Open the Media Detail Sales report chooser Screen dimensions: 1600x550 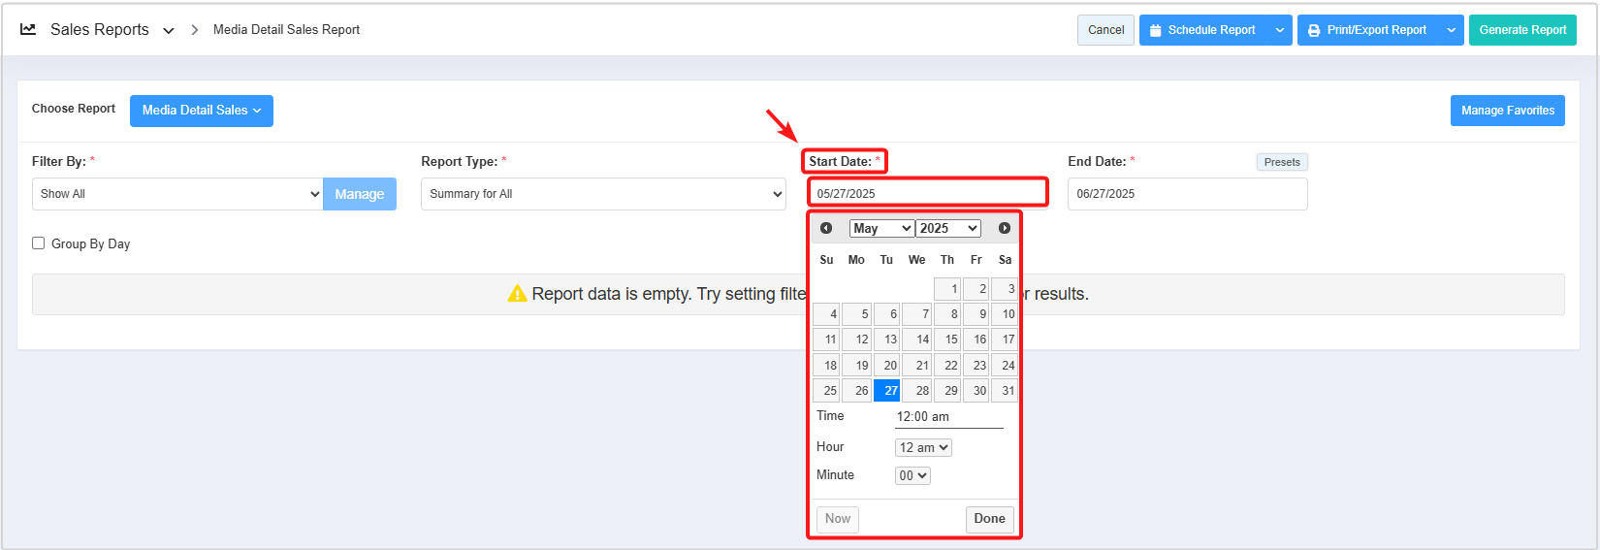pyautogui.click(x=202, y=111)
